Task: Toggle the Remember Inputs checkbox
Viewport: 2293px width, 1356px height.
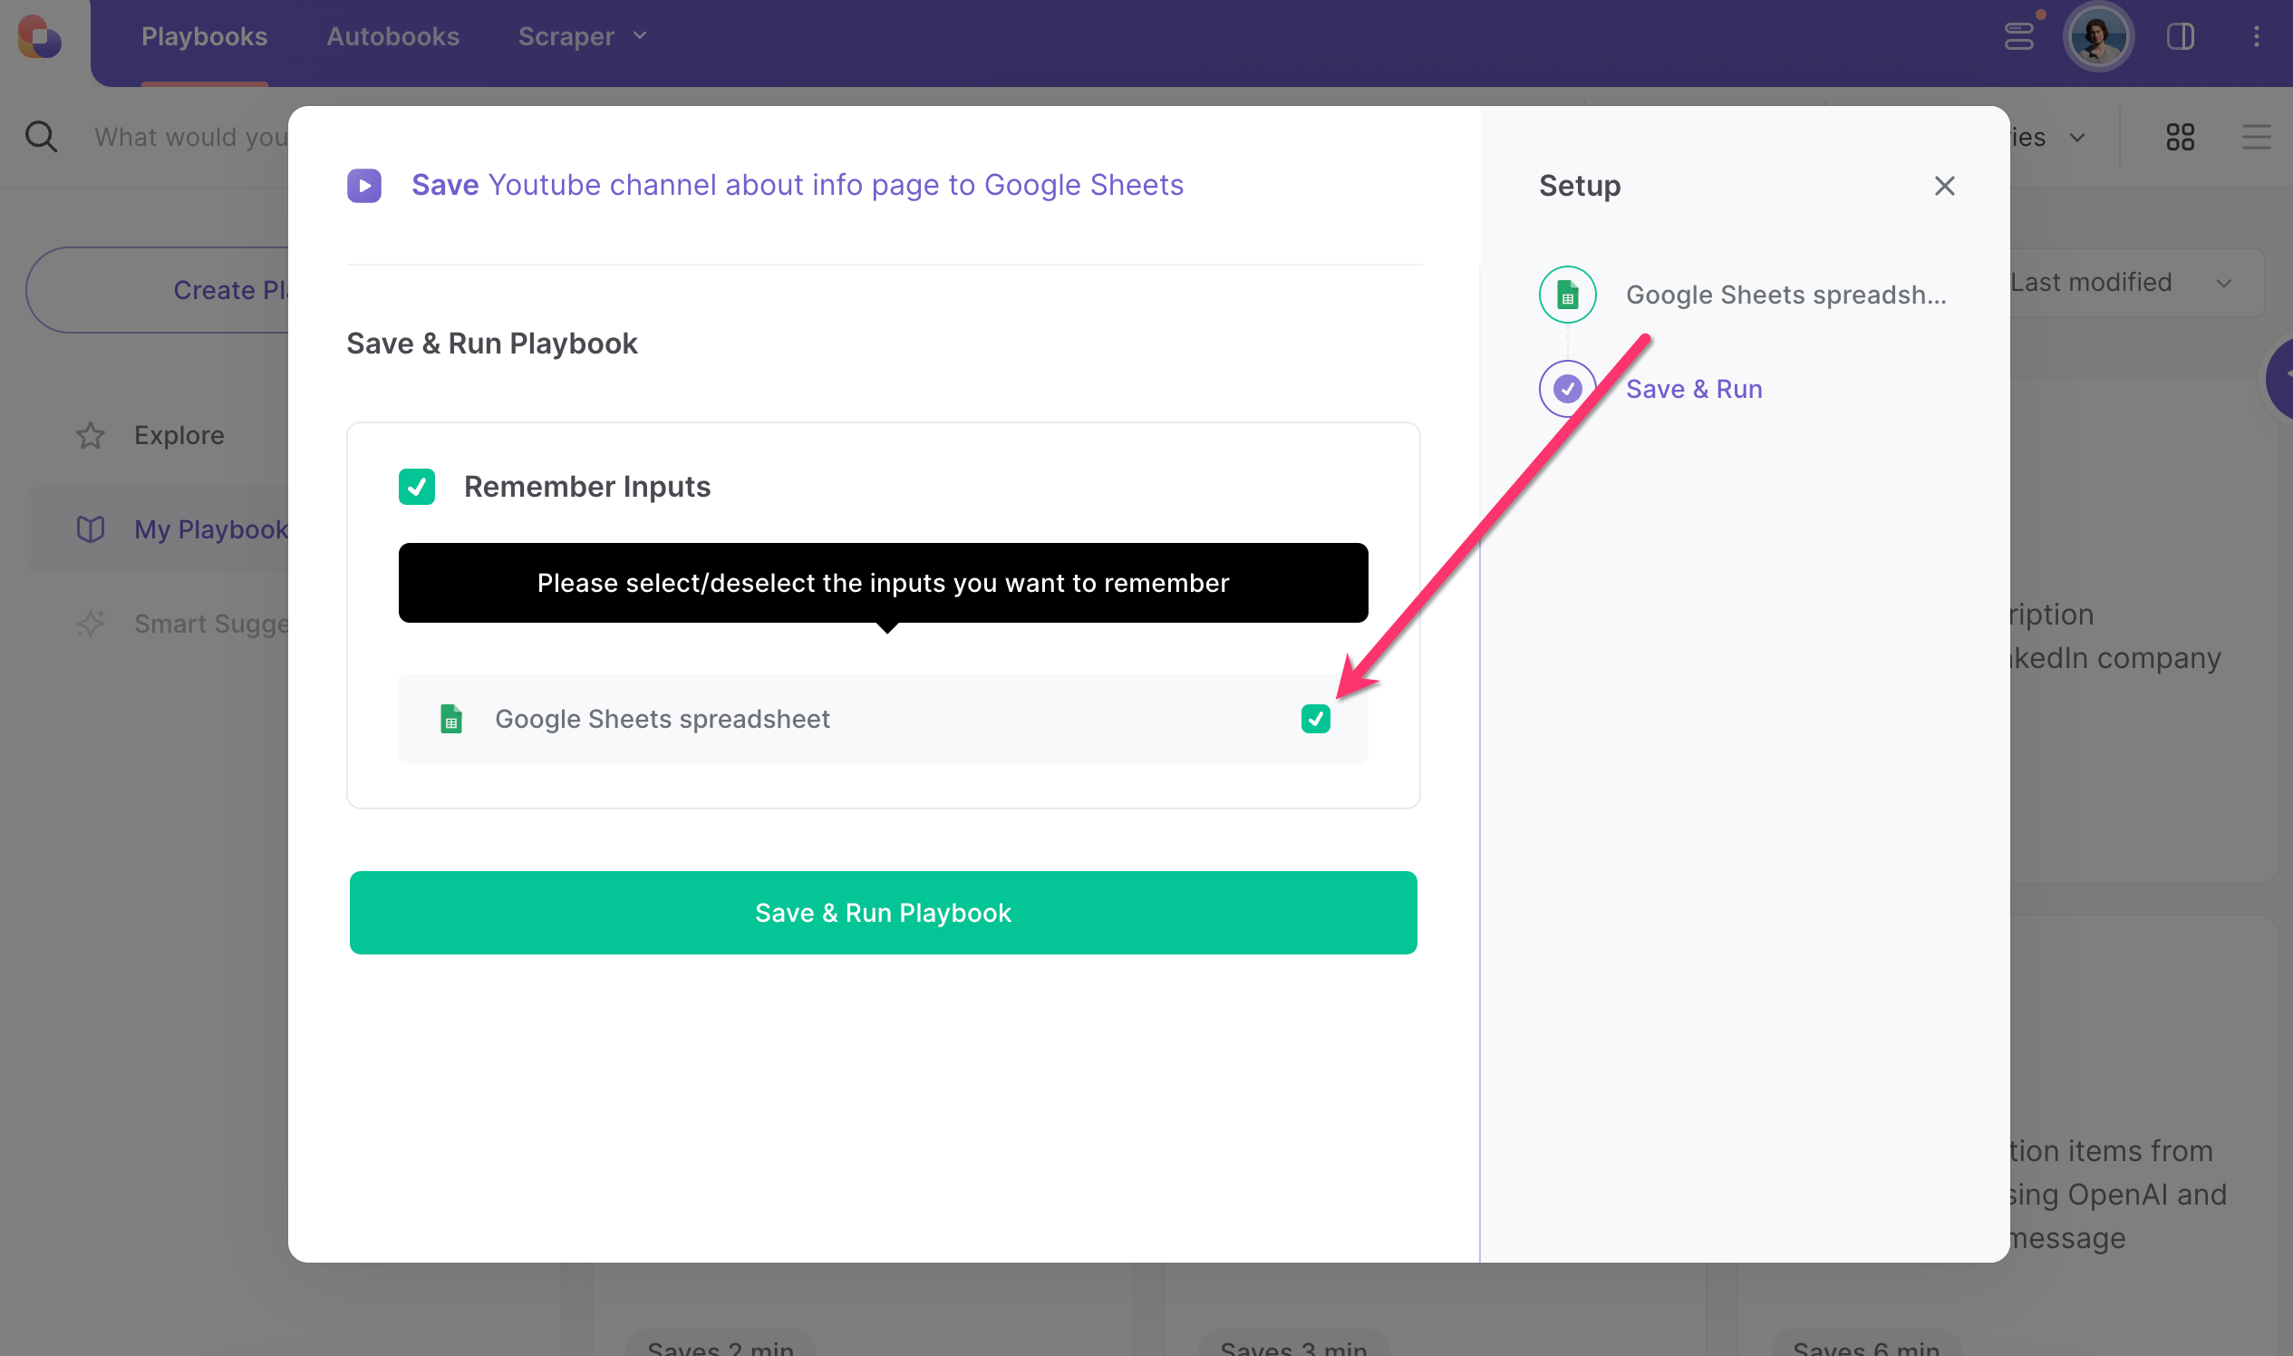Action: (417, 487)
